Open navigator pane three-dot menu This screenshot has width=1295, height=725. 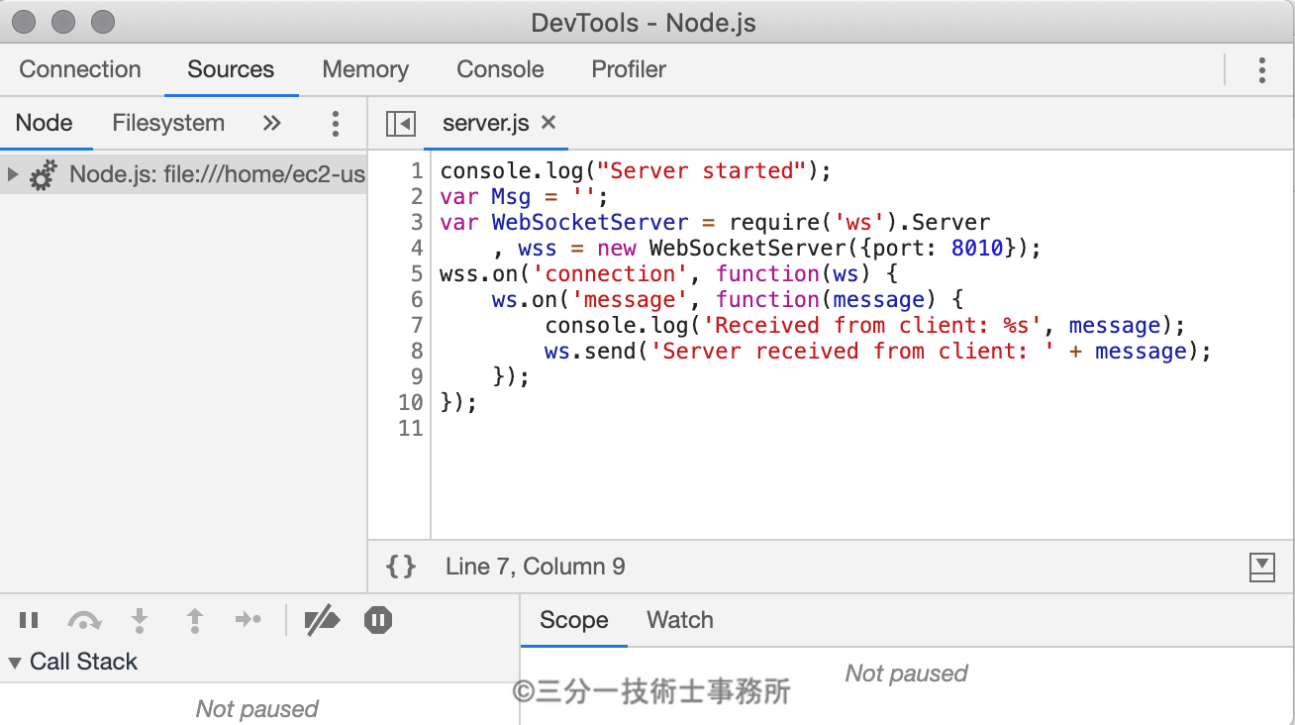336,123
